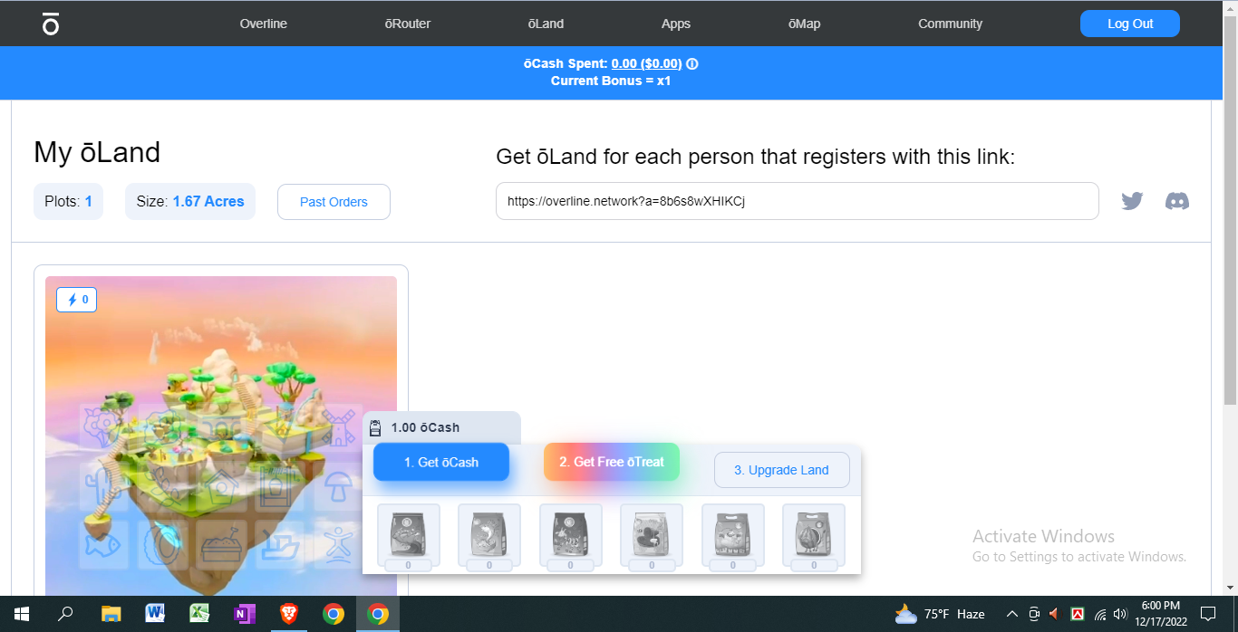Screen dimensions: 1238x632
Task: Open Brave browser from taskbar
Action: coord(288,614)
